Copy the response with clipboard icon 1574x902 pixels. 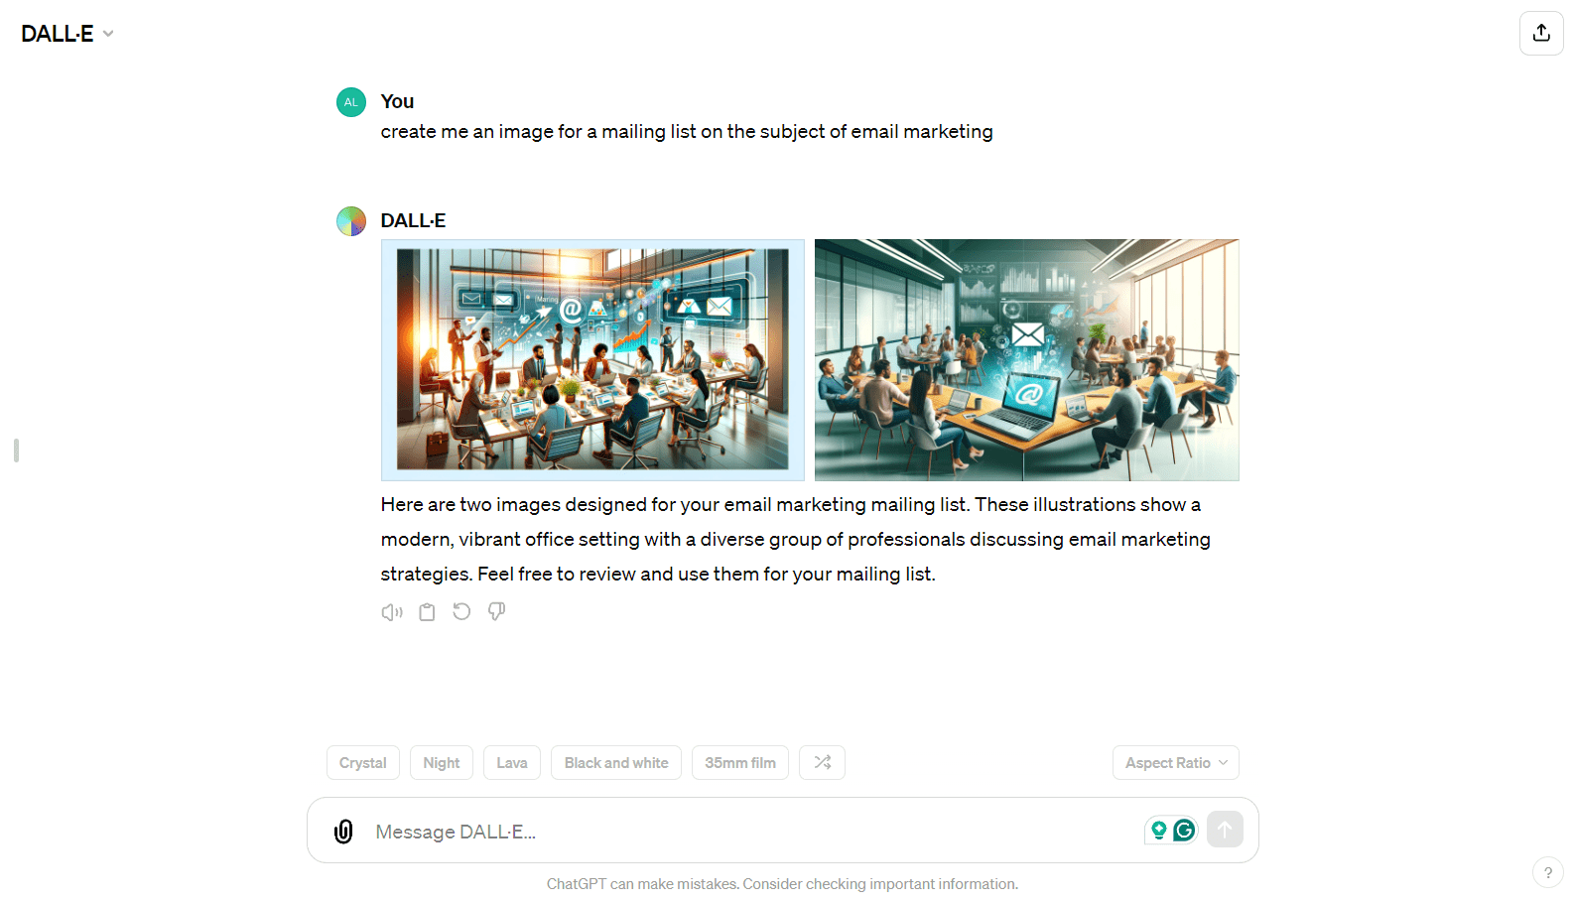[427, 612]
